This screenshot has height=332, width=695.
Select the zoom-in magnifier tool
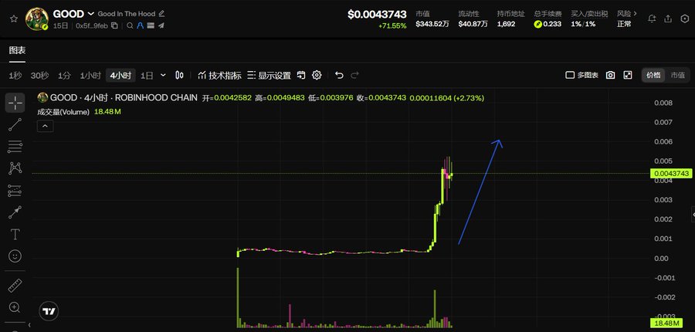coord(15,307)
